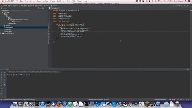
Task: Close the Tutorial.java editor tab
Action: (x=59, y=8)
